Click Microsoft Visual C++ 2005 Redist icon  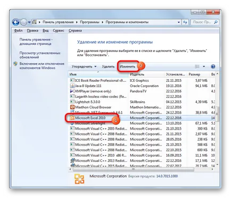point(72,128)
